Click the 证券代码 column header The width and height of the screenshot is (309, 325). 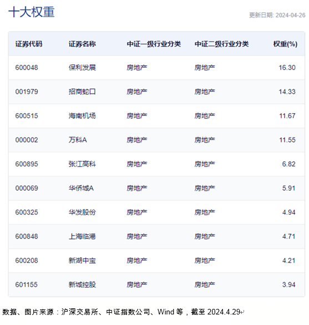click(29, 44)
